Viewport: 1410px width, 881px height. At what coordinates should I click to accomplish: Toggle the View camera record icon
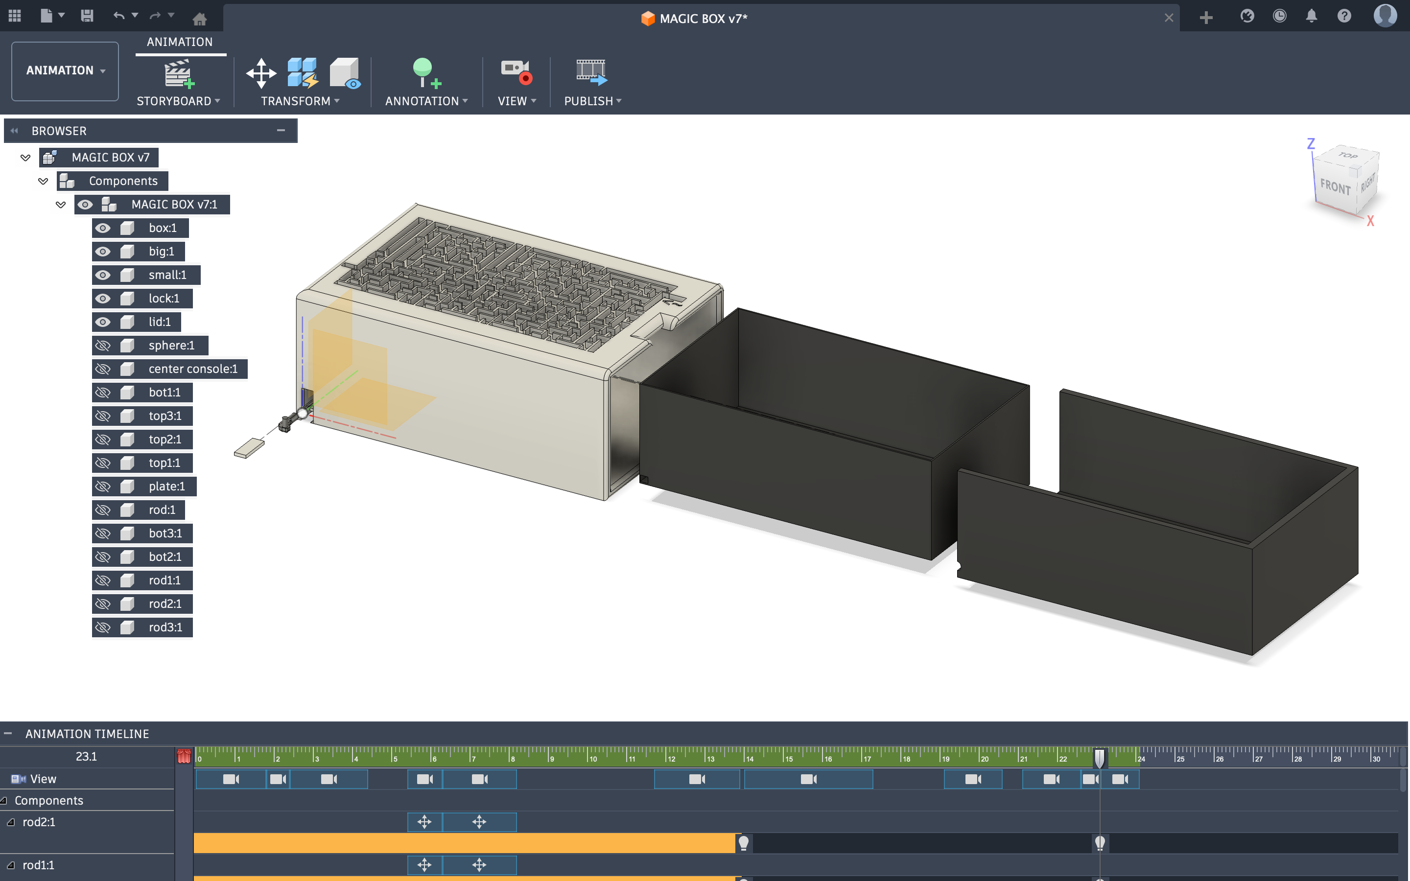(x=516, y=72)
